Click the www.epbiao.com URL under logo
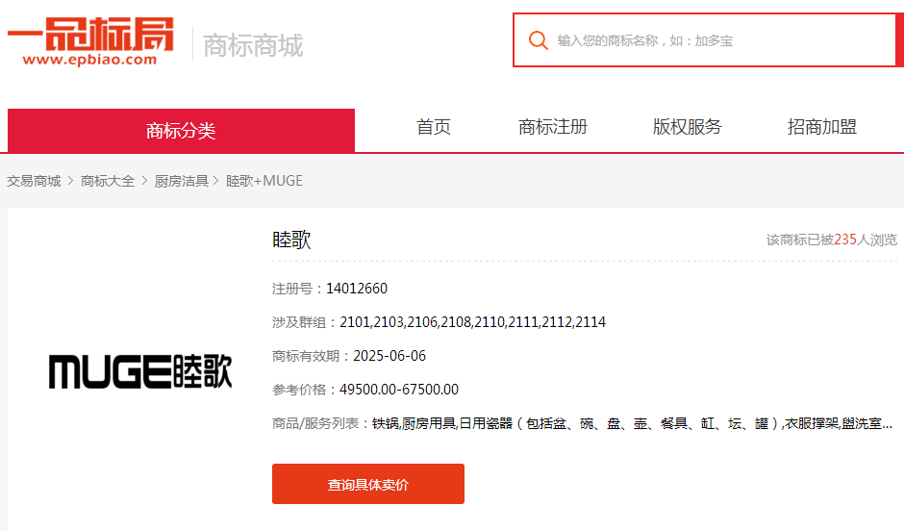Viewport: 904px width, 531px height. pos(88,60)
